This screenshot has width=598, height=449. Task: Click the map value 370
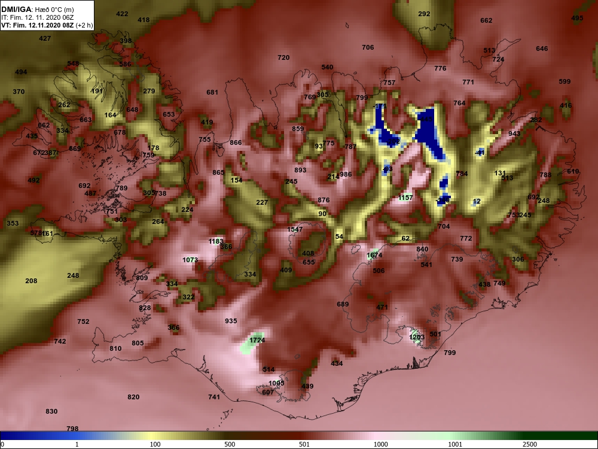point(19,91)
